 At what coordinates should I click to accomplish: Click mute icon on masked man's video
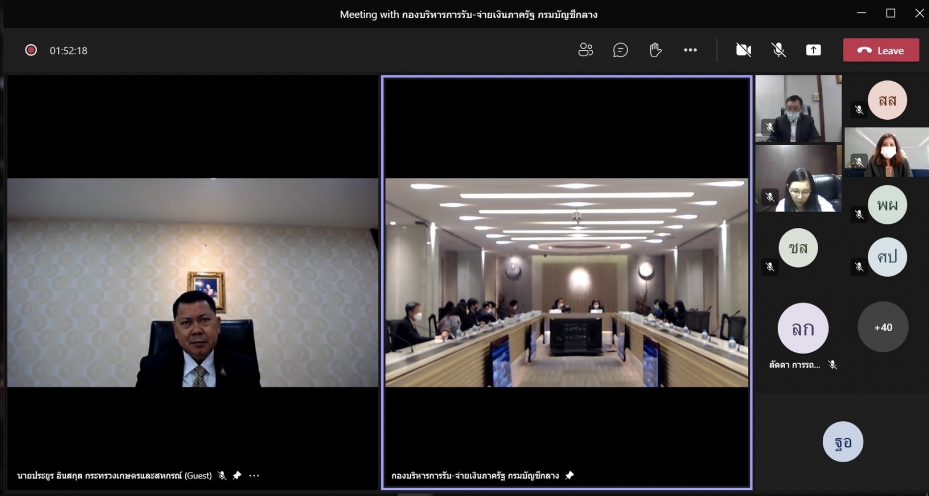[770, 127]
